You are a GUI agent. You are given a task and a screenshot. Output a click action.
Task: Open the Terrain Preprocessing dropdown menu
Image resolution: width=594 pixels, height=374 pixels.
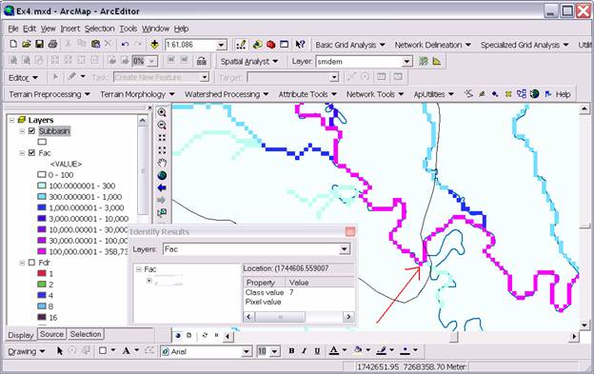(x=49, y=94)
